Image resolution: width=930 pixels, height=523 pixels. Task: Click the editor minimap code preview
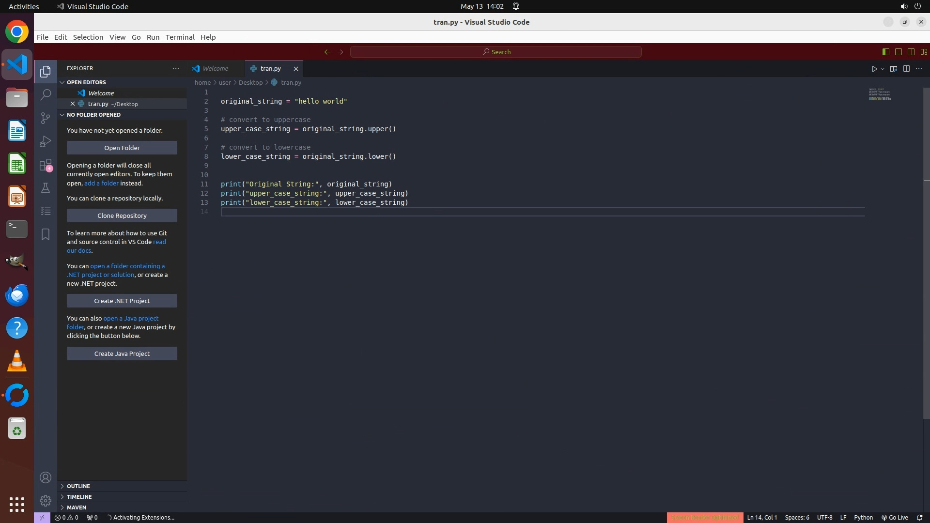tap(879, 94)
